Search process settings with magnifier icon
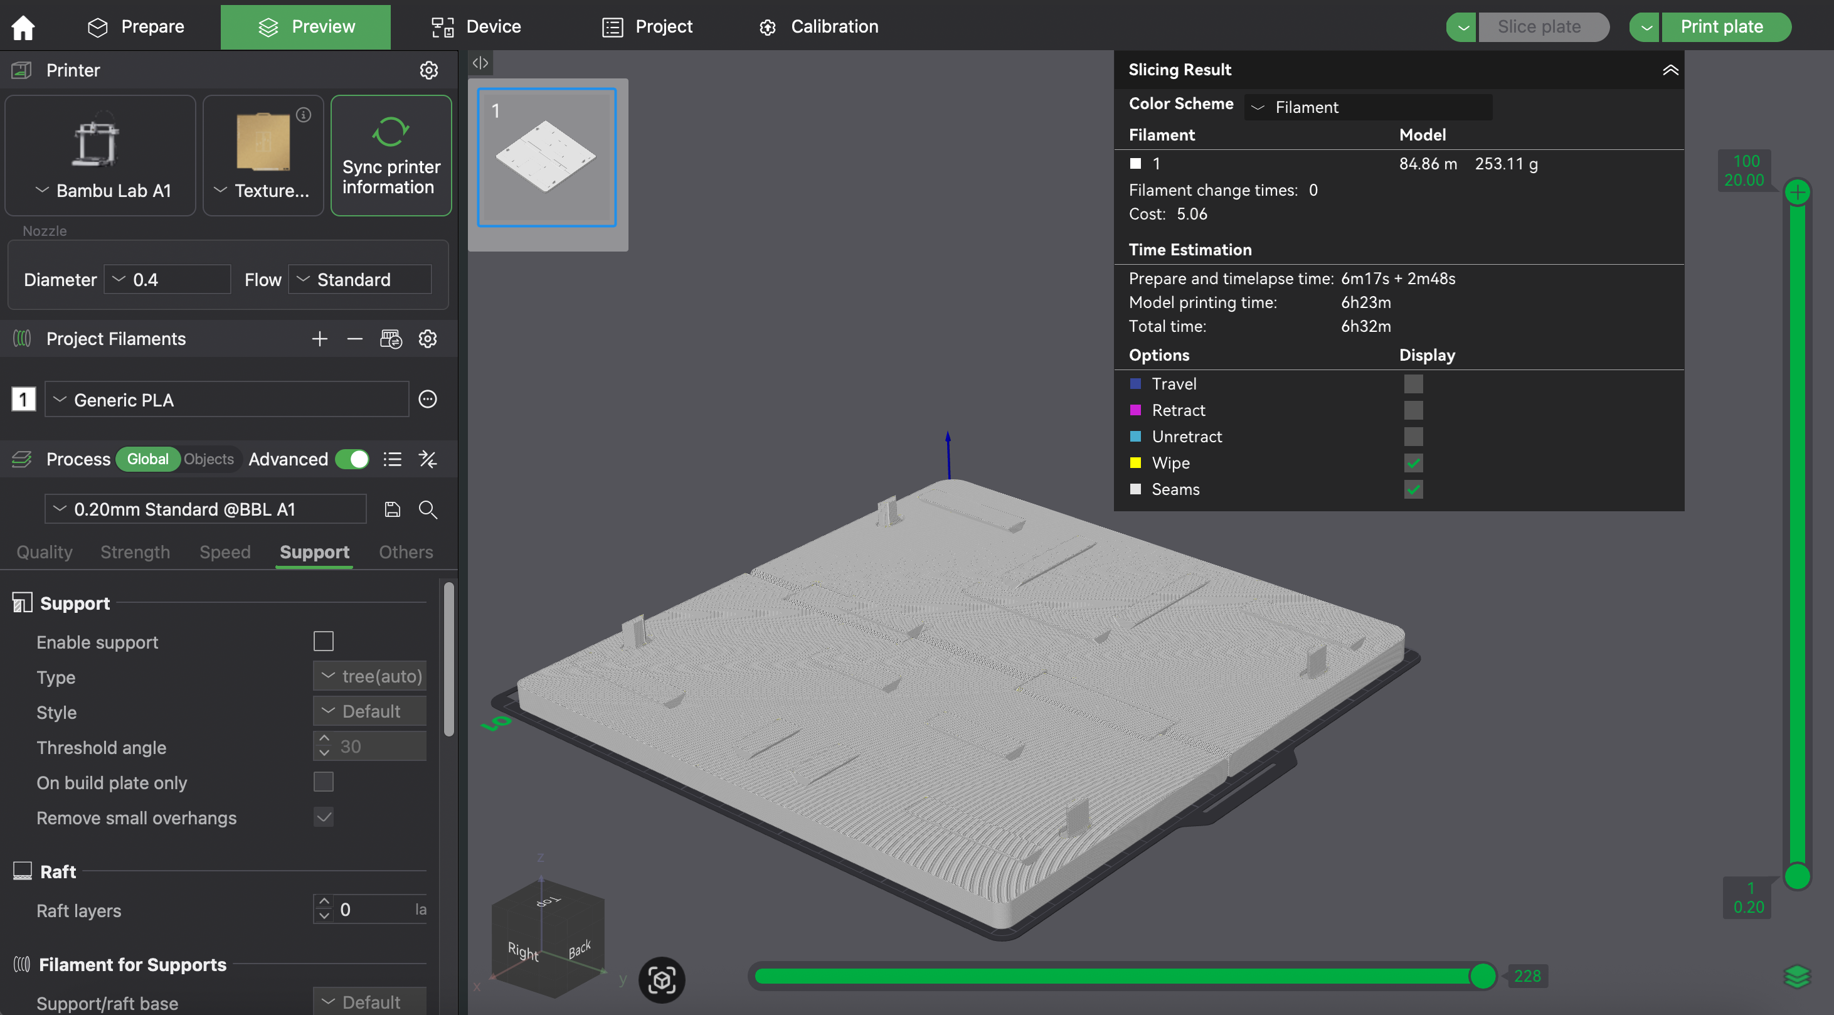The image size is (1834, 1015). (428, 509)
